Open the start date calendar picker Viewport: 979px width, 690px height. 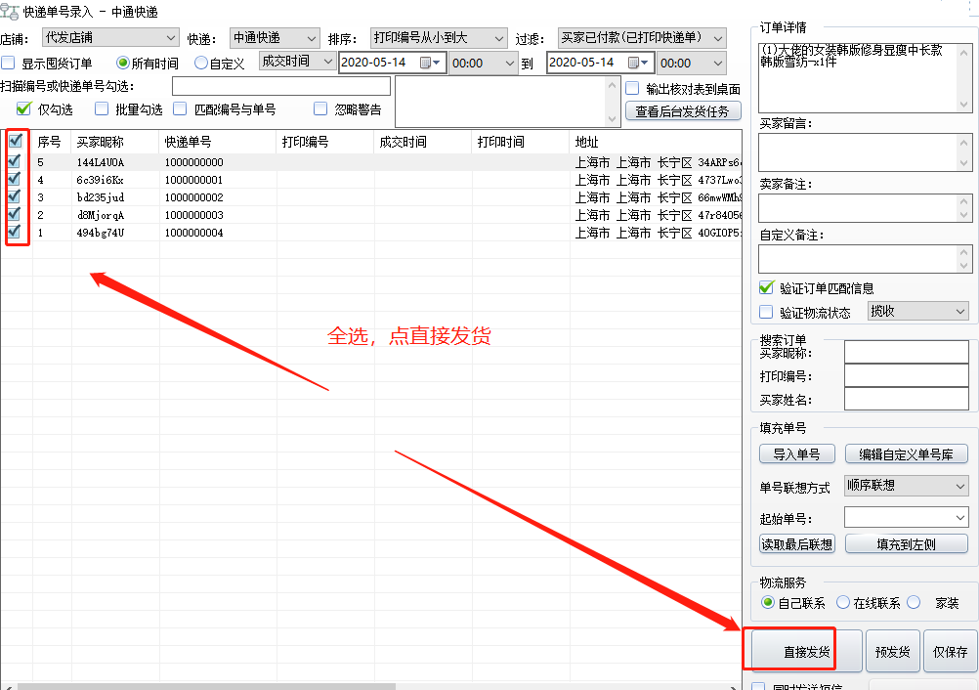[430, 63]
